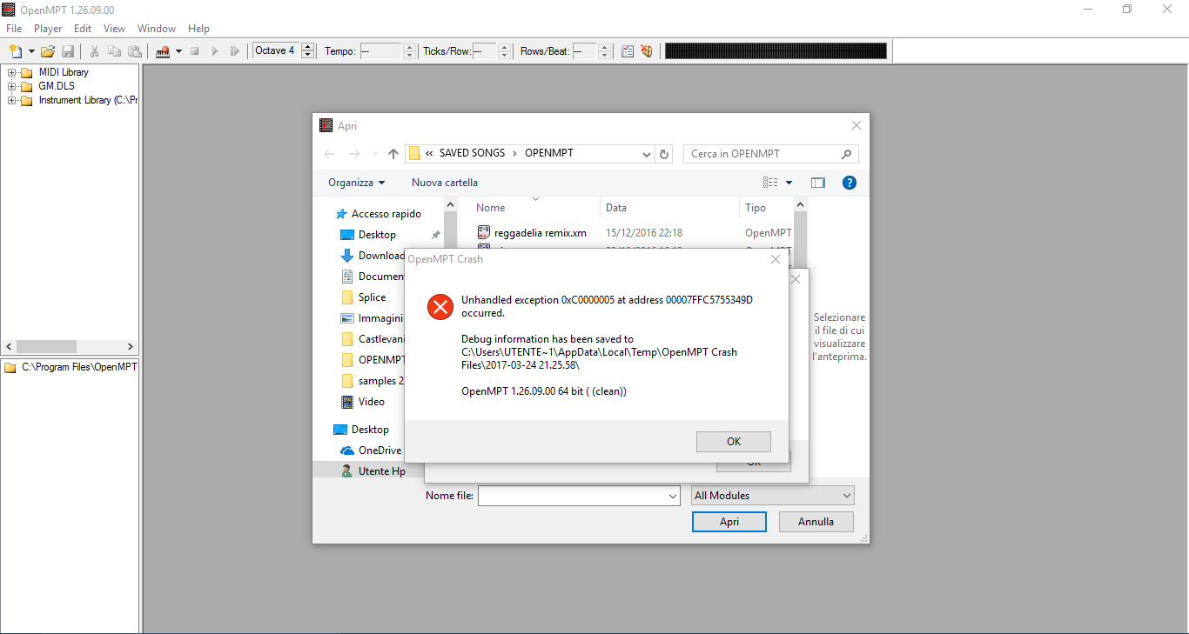
Task: Toggle the preview pane icon
Action: pyautogui.click(x=818, y=183)
